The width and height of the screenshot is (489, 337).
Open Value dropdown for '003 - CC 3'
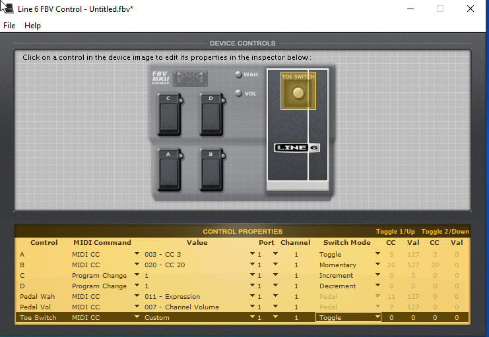[252, 254]
